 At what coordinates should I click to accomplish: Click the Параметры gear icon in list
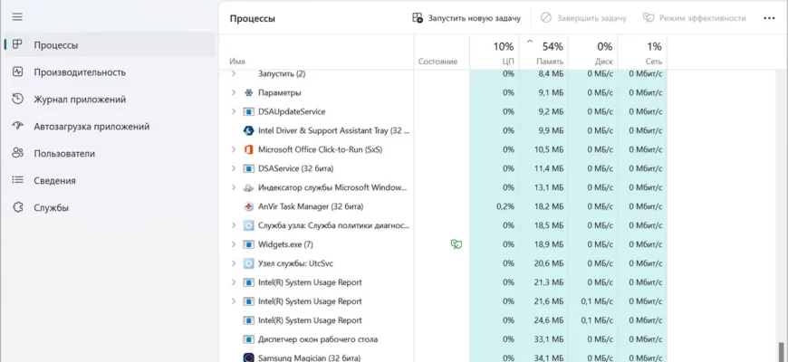point(248,92)
